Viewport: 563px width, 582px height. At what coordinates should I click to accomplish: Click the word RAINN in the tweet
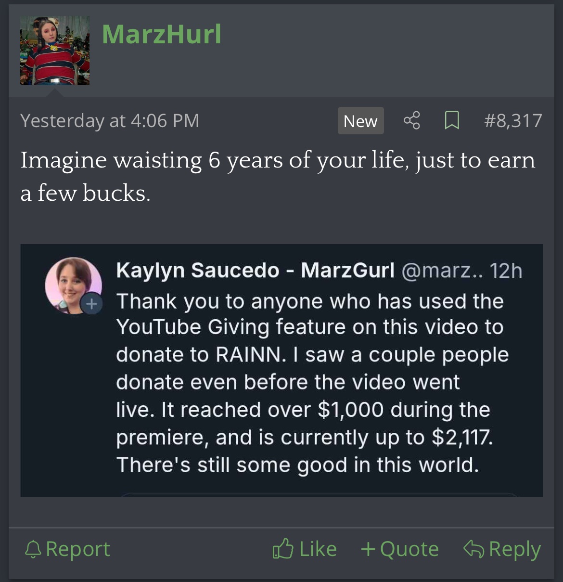coord(248,355)
